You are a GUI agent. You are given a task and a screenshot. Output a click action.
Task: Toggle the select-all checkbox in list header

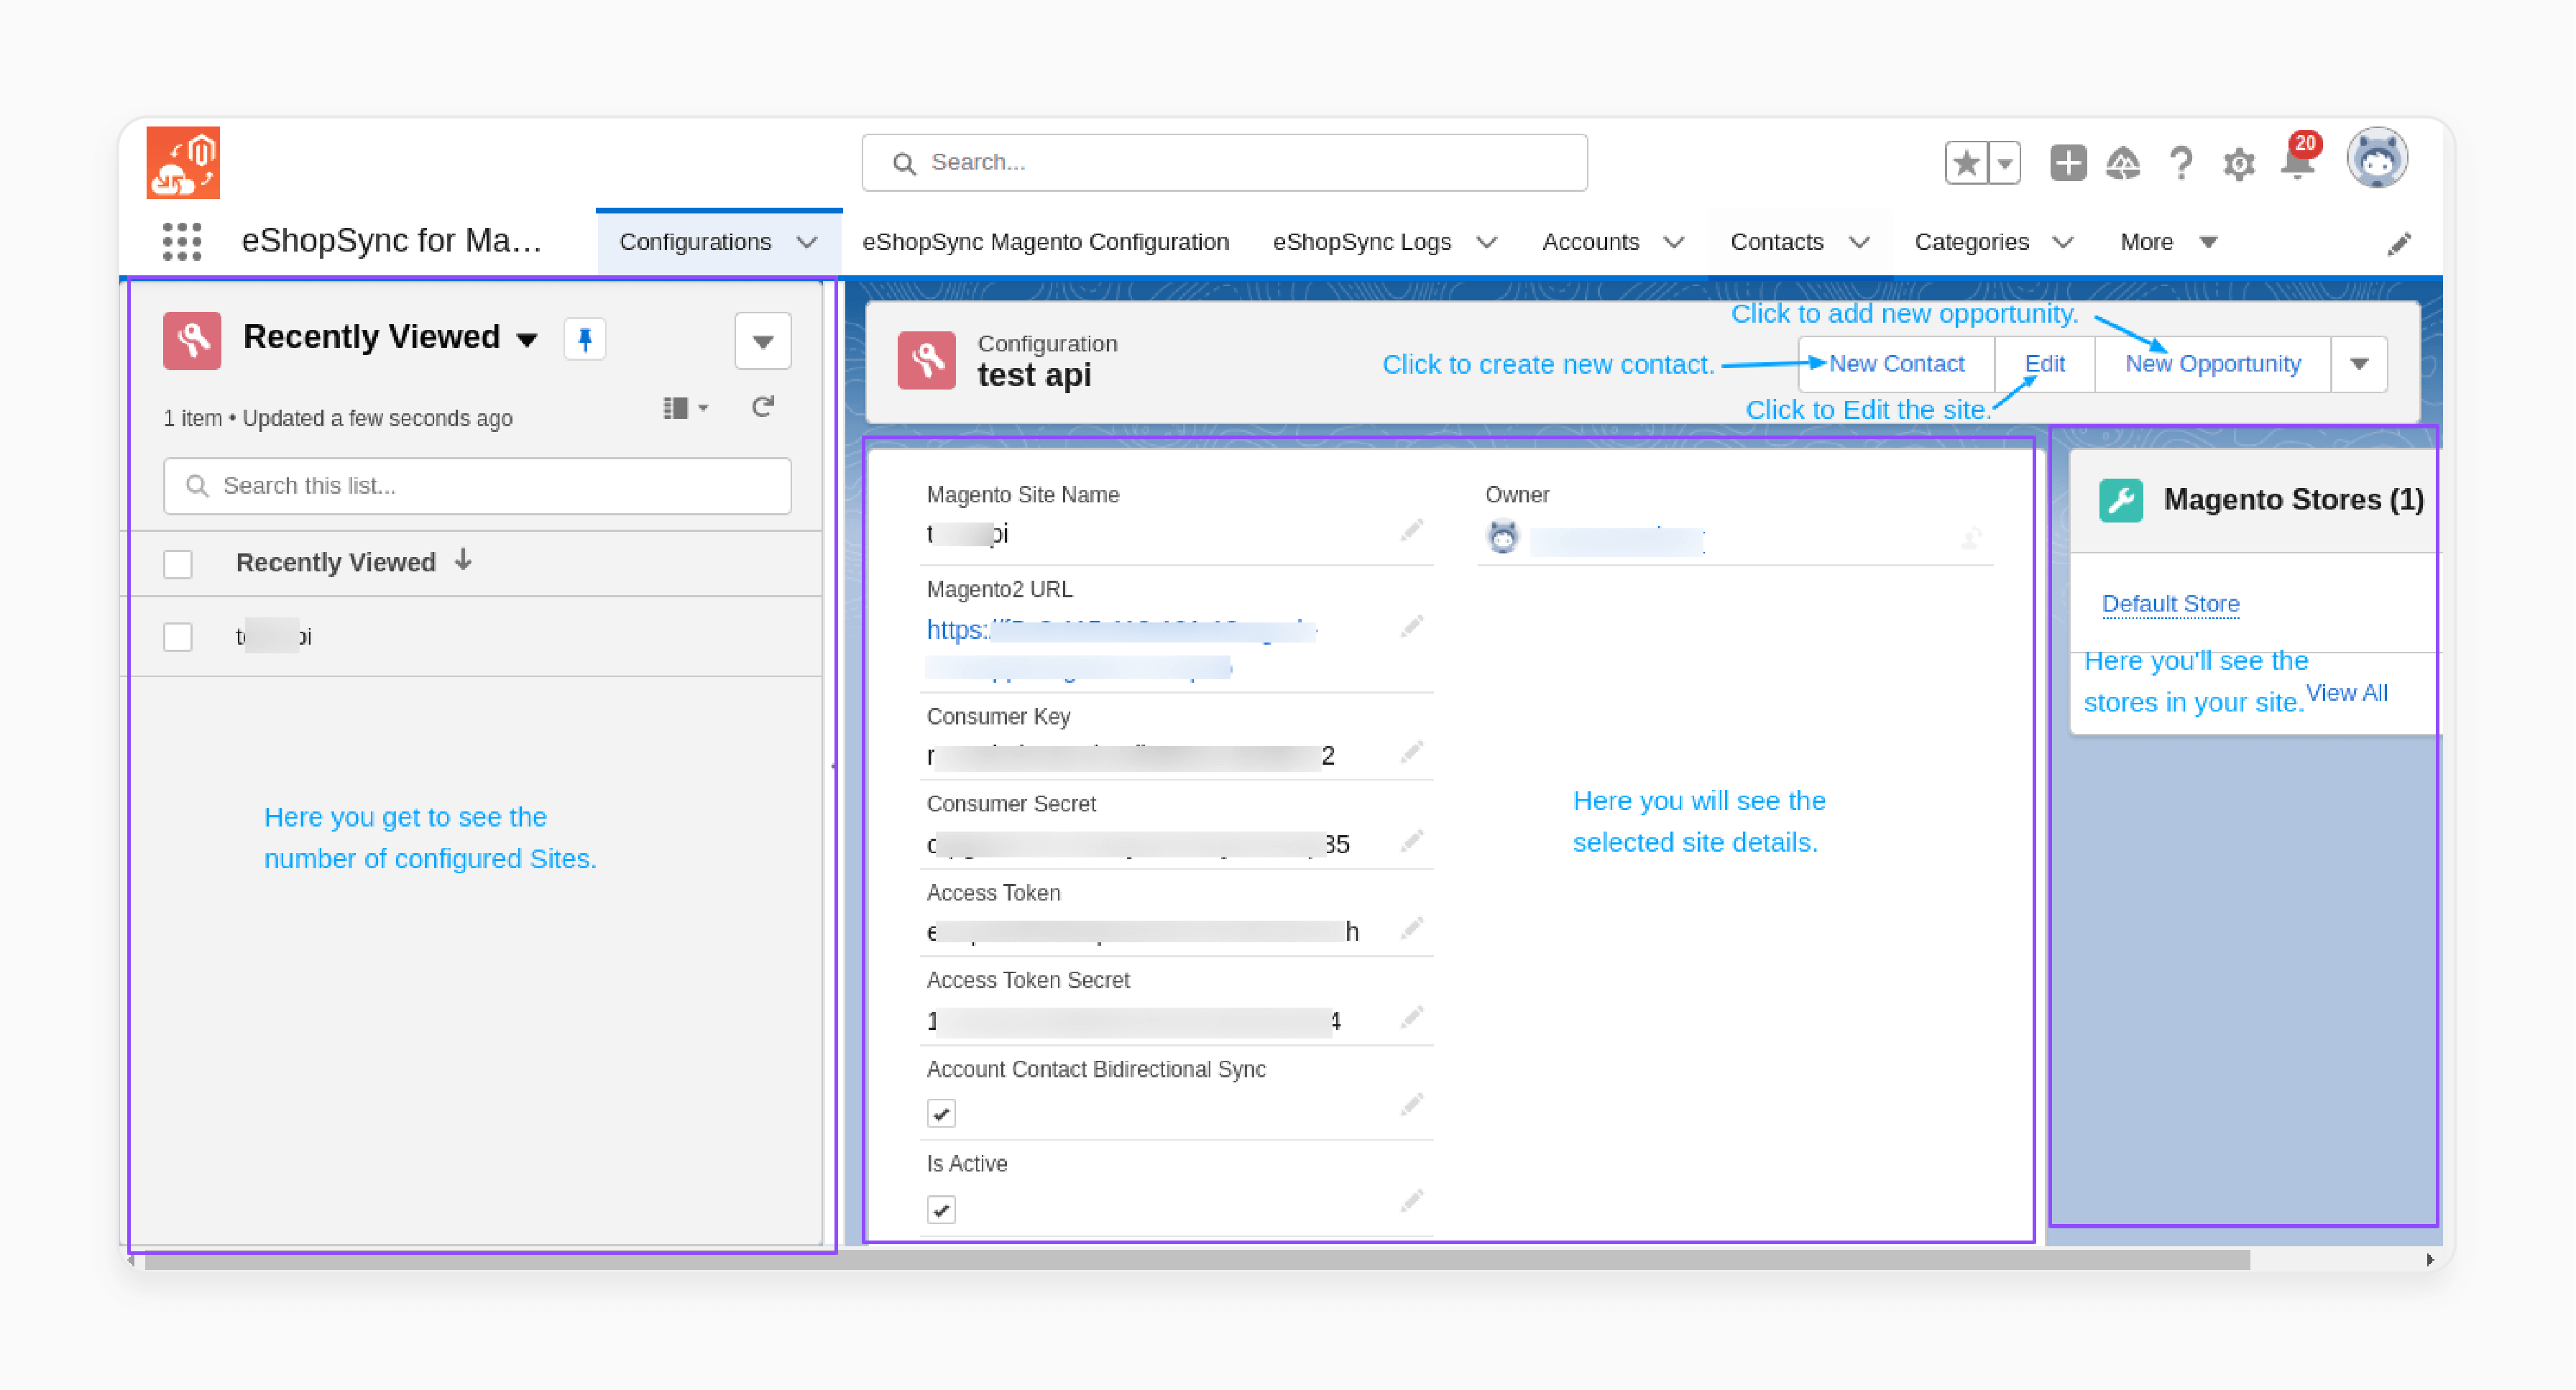pyautogui.click(x=178, y=564)
